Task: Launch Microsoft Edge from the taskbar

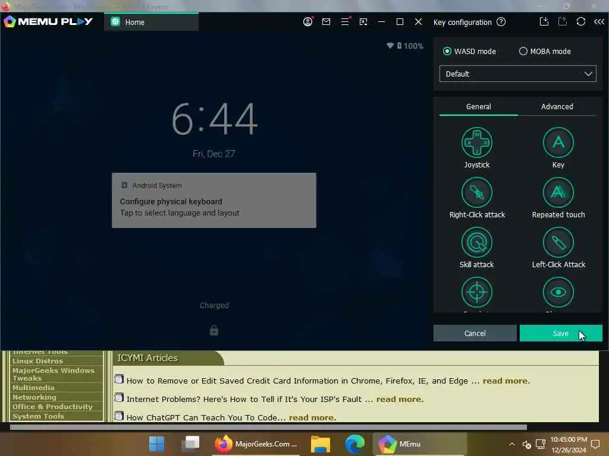Action: pos(354,444)
